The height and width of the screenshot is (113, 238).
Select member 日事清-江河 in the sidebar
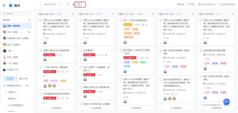17,70
